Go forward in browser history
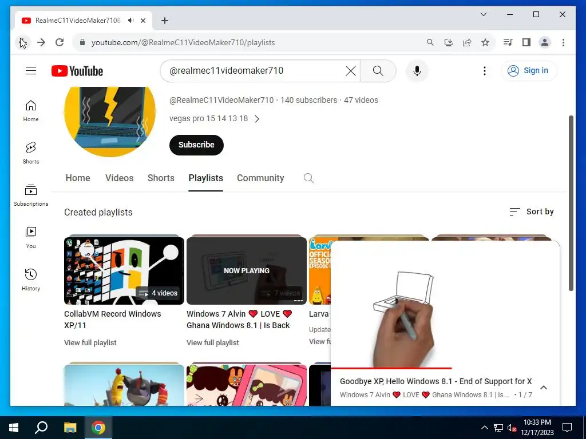586x439 pixels. click(x=41, y=42)
